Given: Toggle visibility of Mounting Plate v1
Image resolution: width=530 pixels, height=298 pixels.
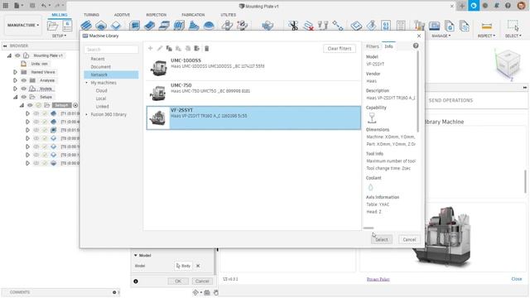Looking at the screenshot, I should tap(17, 55).
